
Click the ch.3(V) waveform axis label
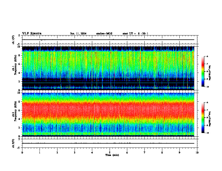pyautogui.click(x=13, y=143)
